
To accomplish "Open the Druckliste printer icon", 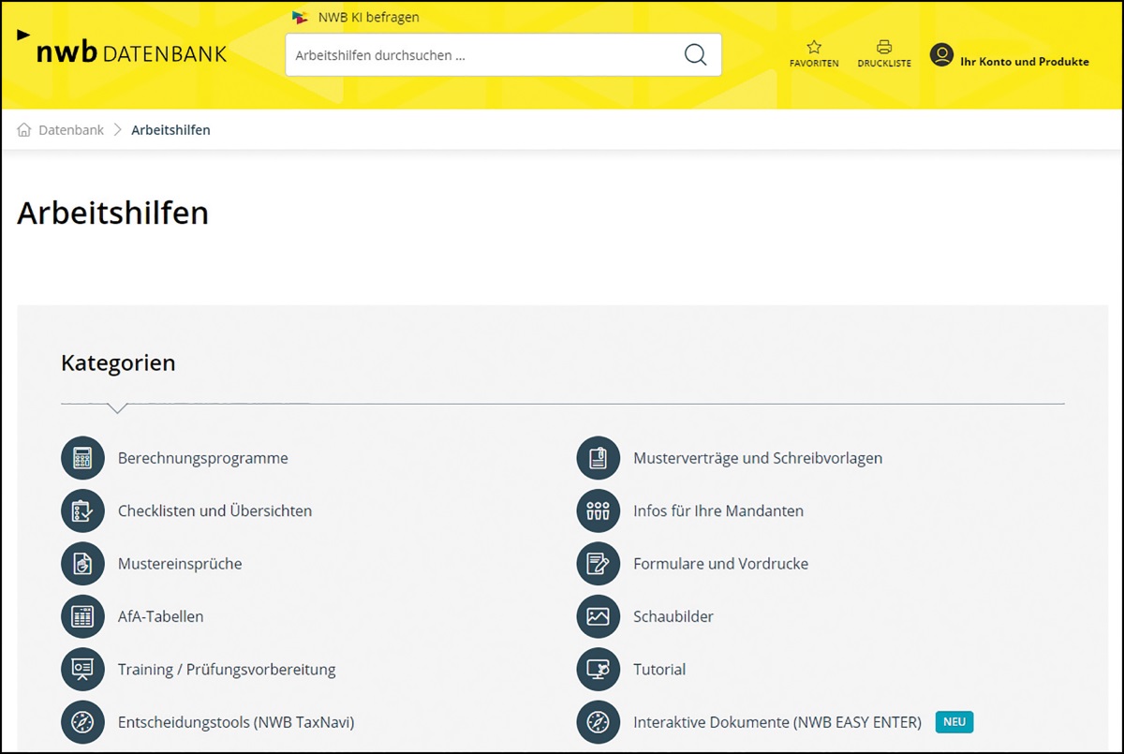I will coord(883,48).
